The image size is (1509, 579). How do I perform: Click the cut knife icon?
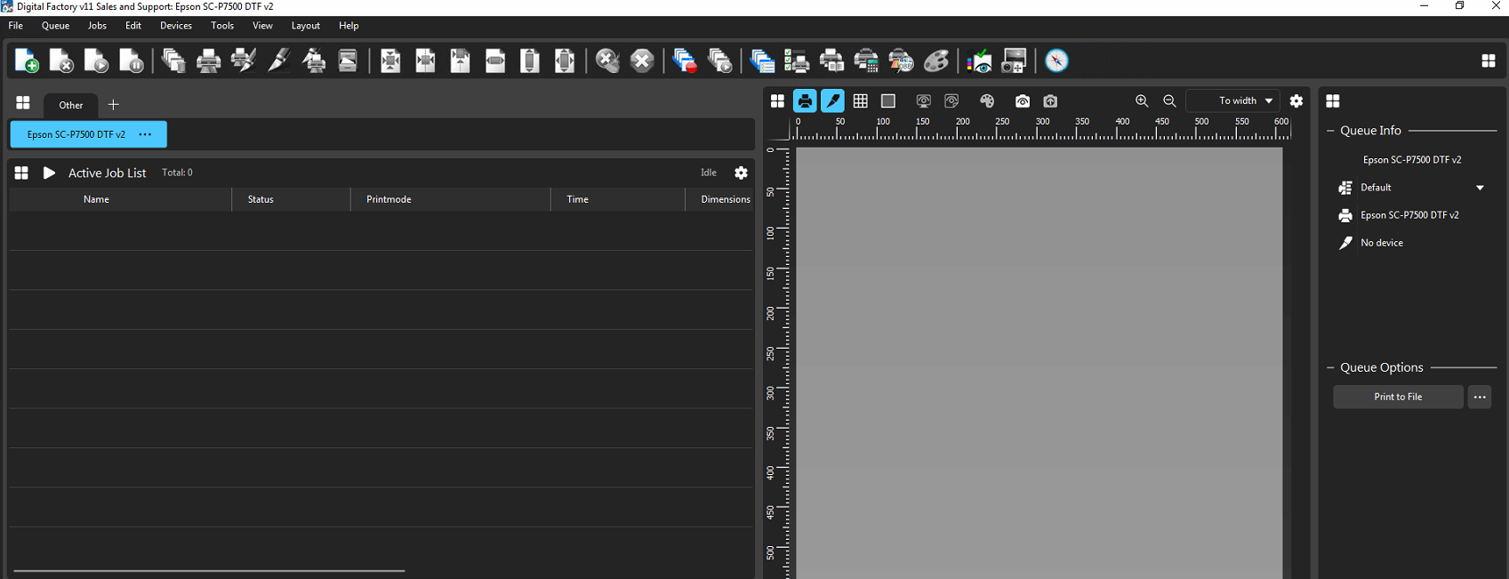coord(278,60)
